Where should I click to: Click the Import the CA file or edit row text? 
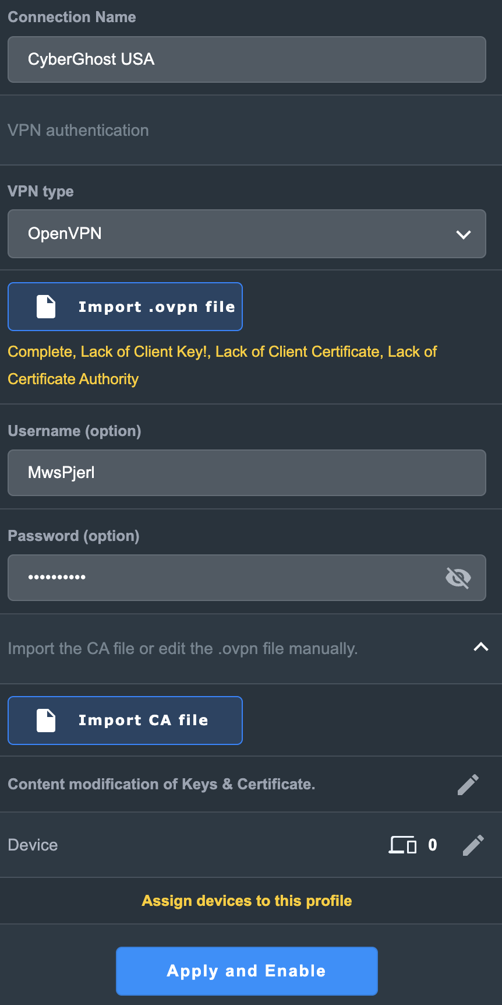point(183,649)
